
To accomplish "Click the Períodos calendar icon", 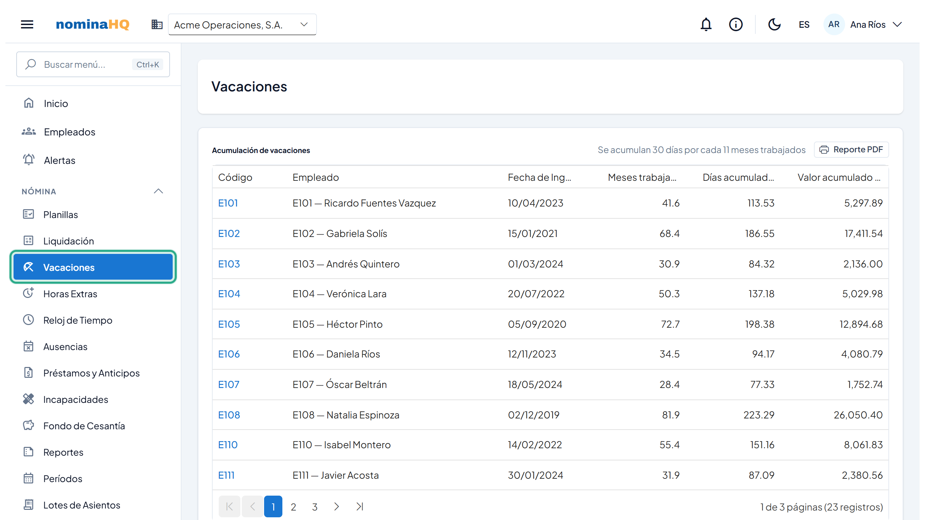I will coord(28,478).
